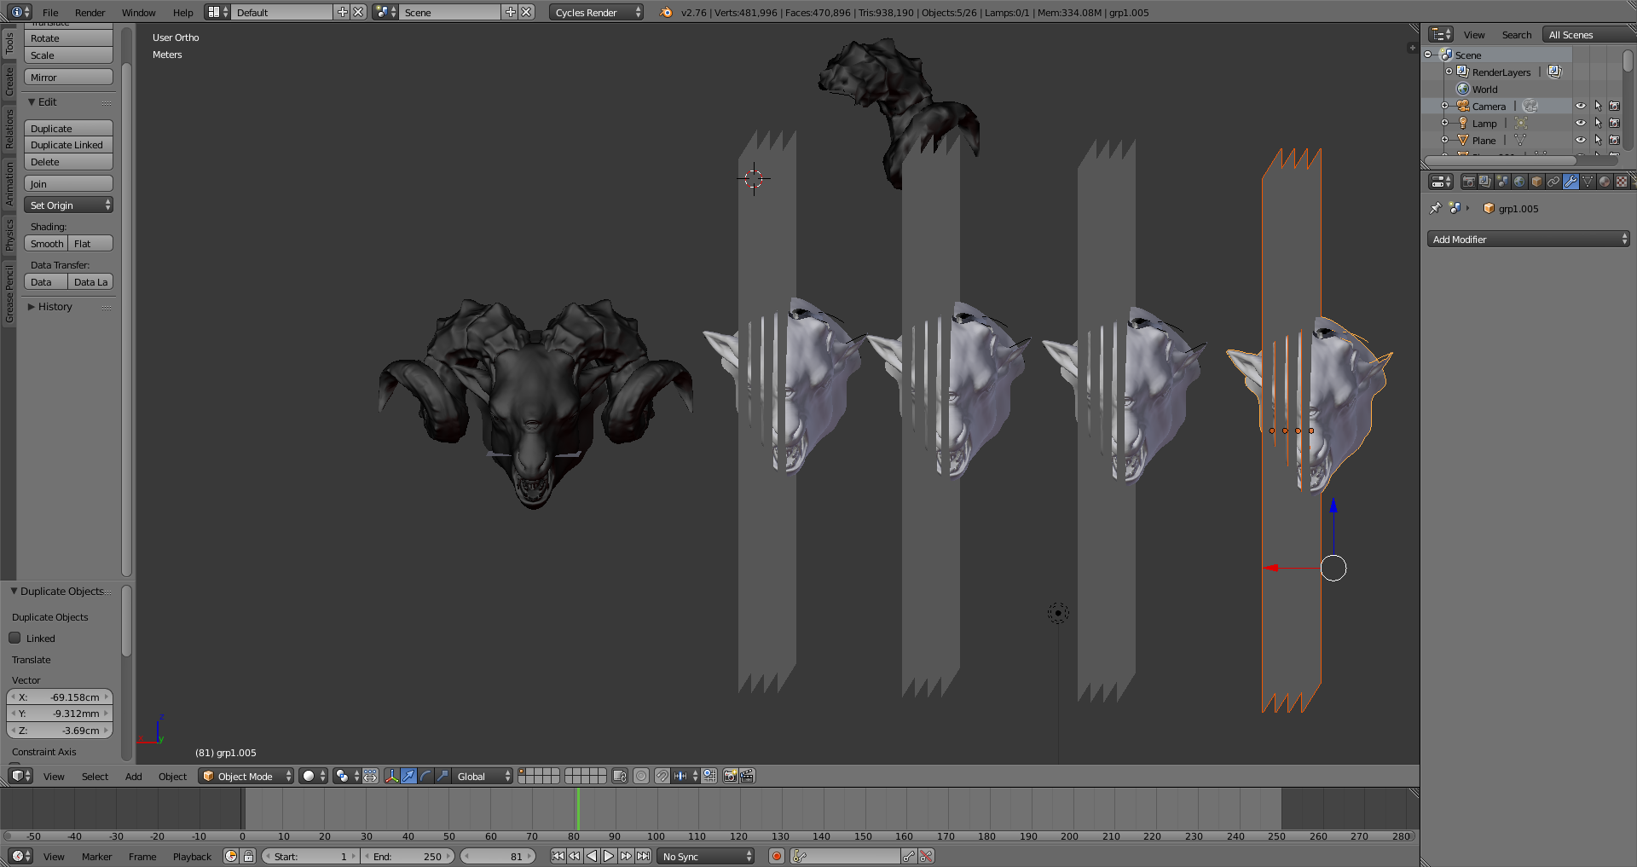Open the Material properties tab
1637x867 pixels.
1605,182
